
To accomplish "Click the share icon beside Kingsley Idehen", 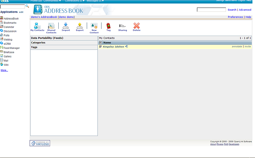I will point(127,47).
